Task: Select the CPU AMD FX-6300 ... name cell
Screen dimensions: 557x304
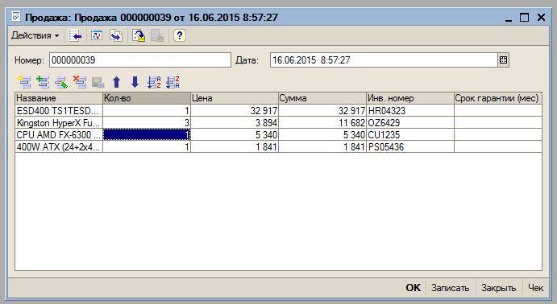Action: click(59, 134)
